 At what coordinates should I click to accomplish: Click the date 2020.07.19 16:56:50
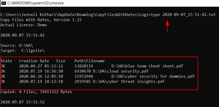click(41, 71)
